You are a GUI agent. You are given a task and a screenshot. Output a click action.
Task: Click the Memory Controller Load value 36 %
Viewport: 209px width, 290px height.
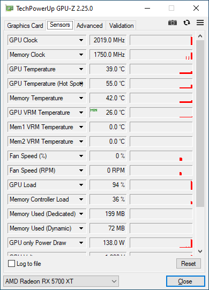coord(108,199)
